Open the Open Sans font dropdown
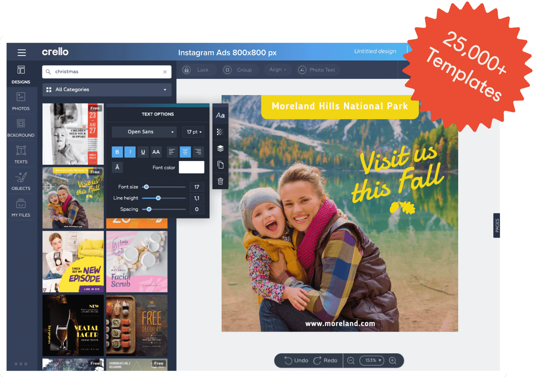This screenshot has width=534, height=377. point(144,132)
